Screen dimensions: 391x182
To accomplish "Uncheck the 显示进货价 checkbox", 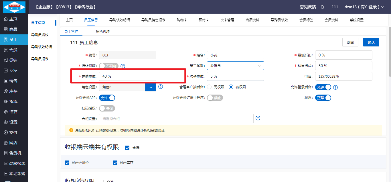I will click(x=67, y=163).
